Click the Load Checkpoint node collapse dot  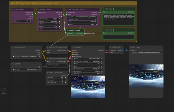tap(12, 47)
